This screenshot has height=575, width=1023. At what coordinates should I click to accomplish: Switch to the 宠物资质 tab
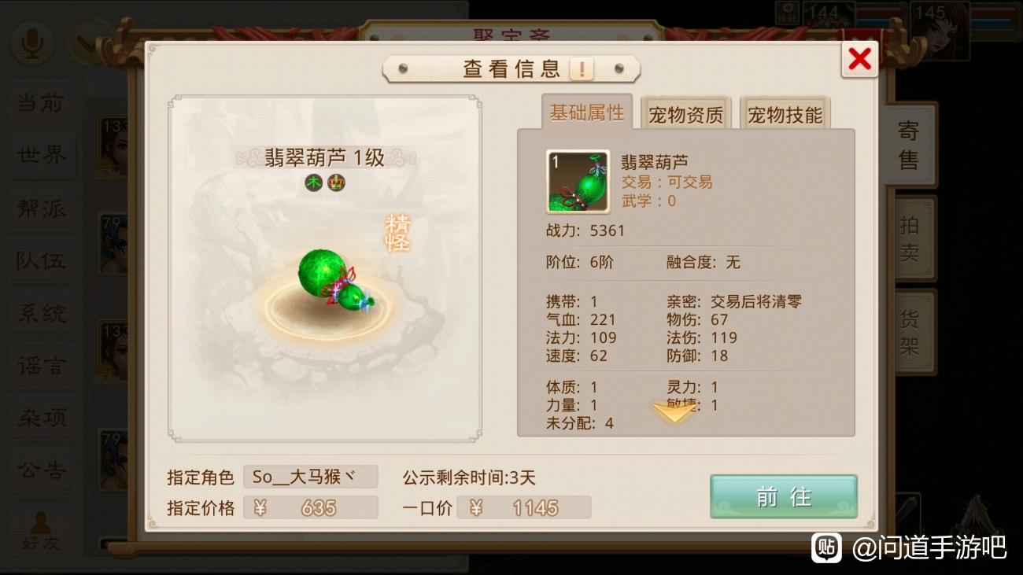[685, 115]
